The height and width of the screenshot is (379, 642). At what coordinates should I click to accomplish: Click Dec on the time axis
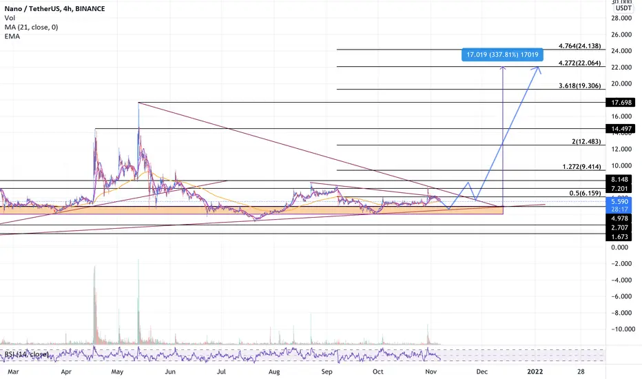482,371
